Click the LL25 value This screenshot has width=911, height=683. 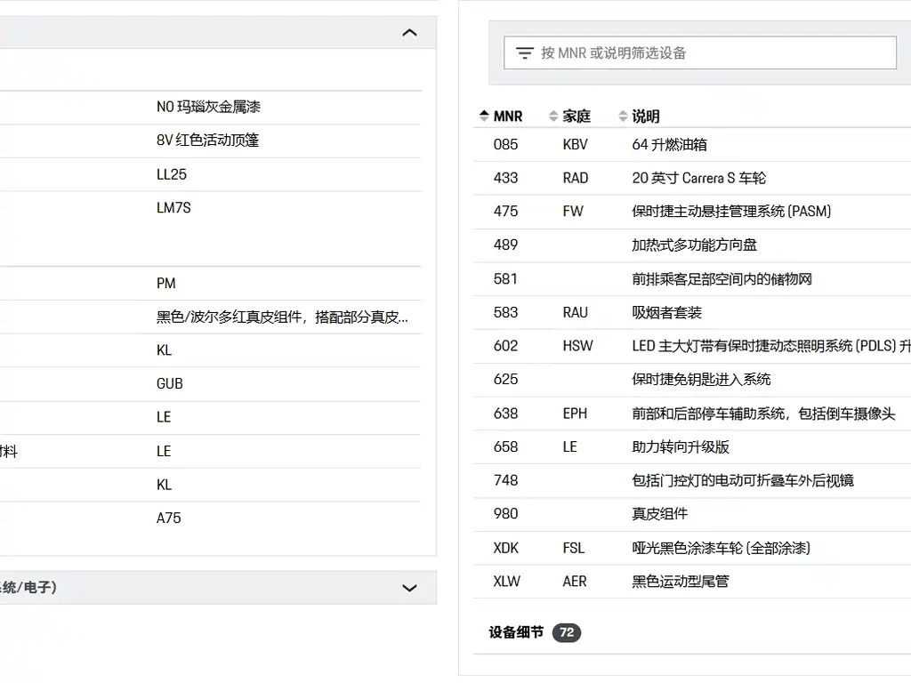pos(172,174)
